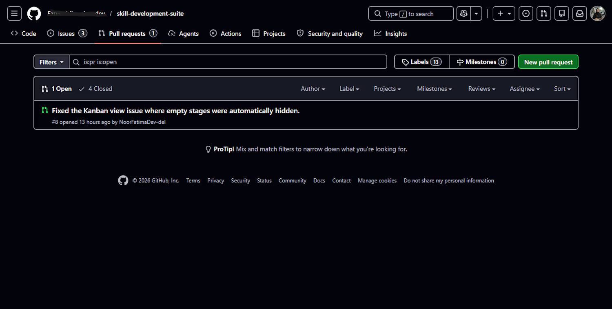Open the global navigation hamburger menu
The image size is (612, 309).
coord(14,13)
